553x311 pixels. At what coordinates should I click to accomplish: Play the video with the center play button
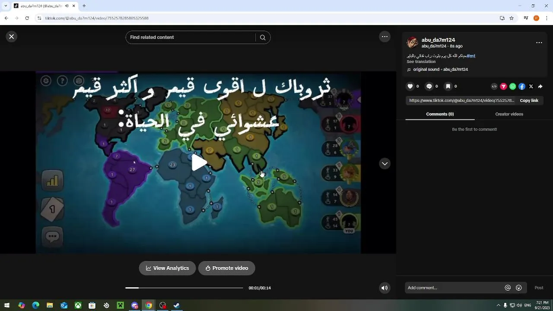[199, 162]
